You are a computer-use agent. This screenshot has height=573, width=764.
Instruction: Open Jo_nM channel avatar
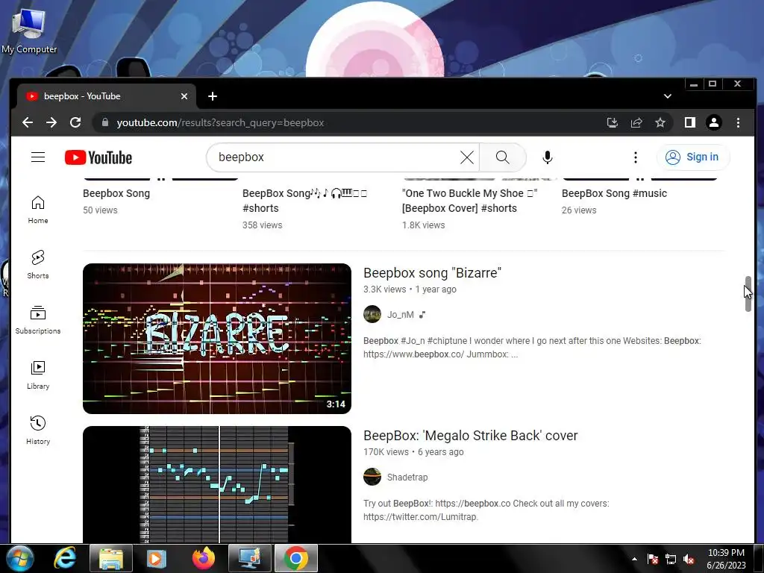(372, 314)
